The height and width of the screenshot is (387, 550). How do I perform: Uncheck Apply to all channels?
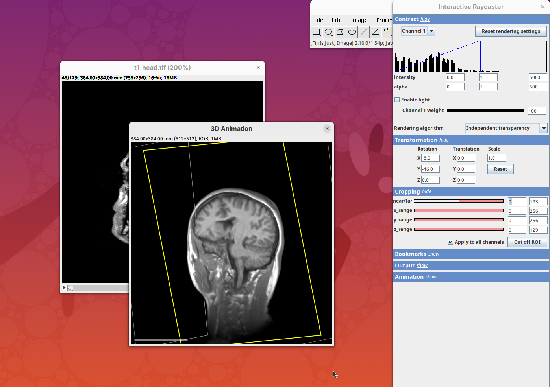tap(450, 242)
